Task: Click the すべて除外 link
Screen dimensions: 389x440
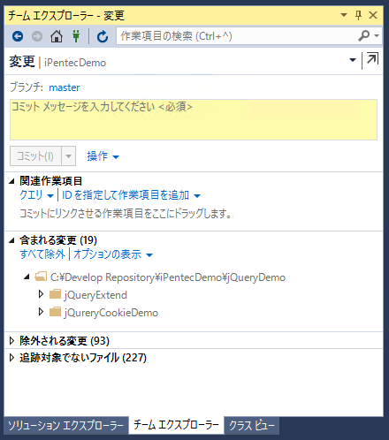Action: pos(42,254)
